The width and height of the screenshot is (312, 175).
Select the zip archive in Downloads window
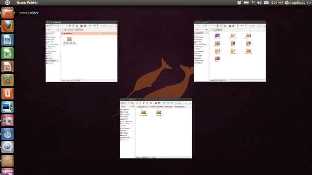[x=69, y=41]
